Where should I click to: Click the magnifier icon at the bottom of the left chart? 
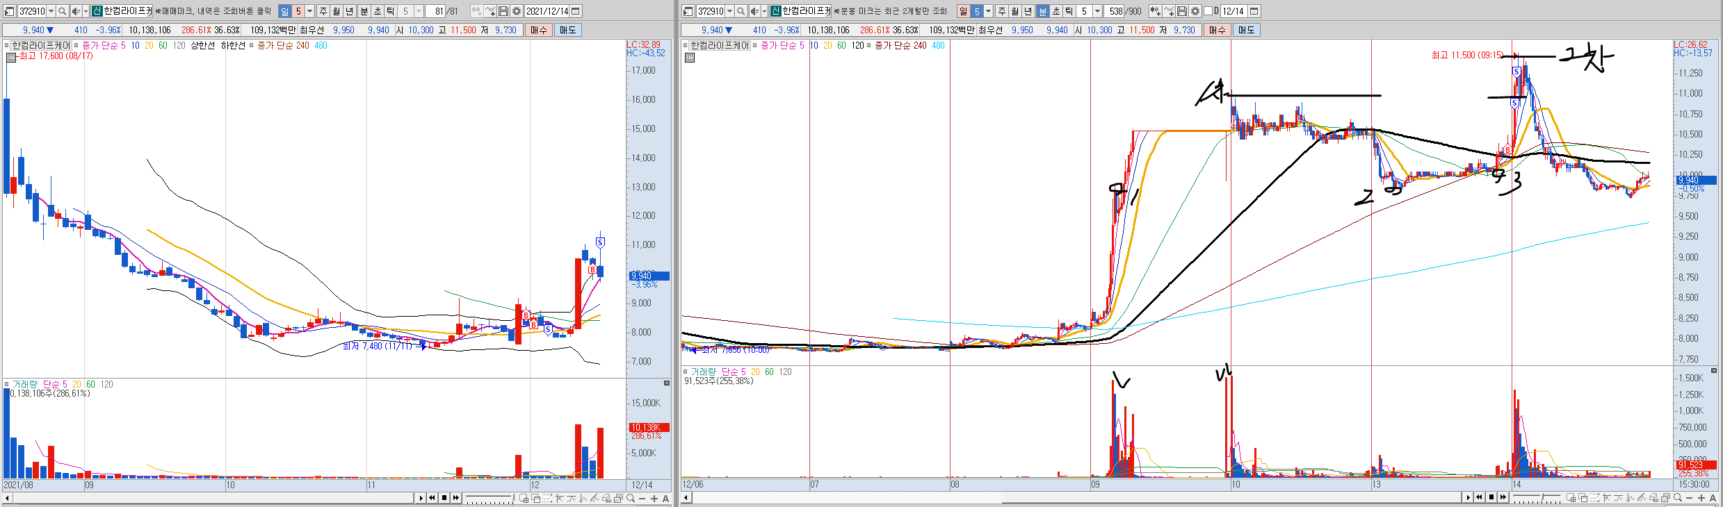(630, 497)
